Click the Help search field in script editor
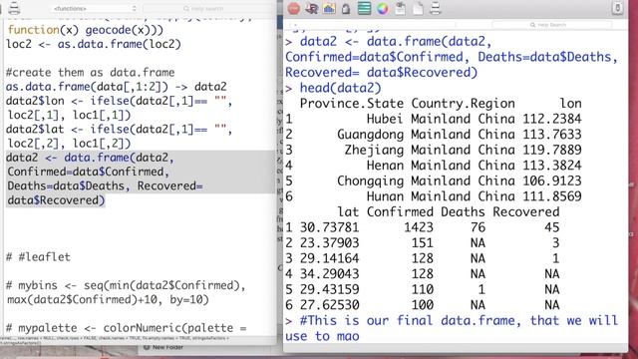 (208, 8)
